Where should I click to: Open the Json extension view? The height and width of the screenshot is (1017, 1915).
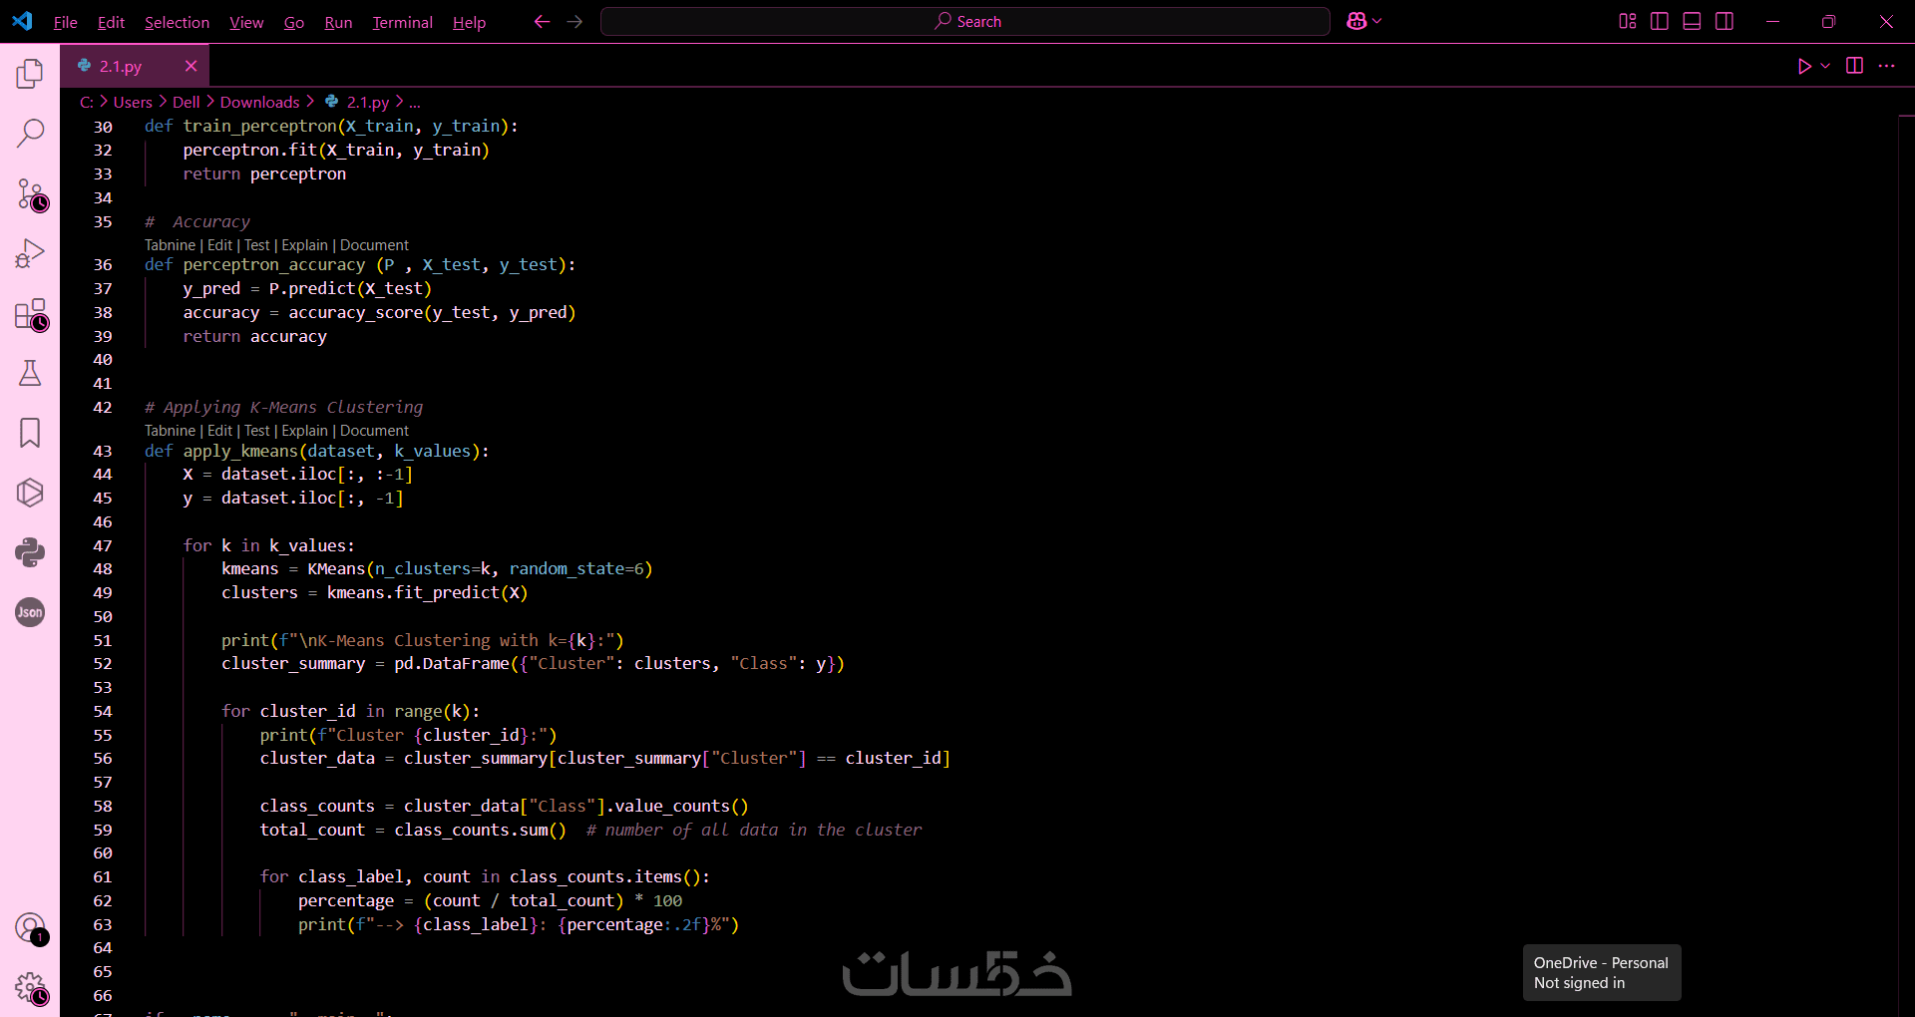[30, 612]
